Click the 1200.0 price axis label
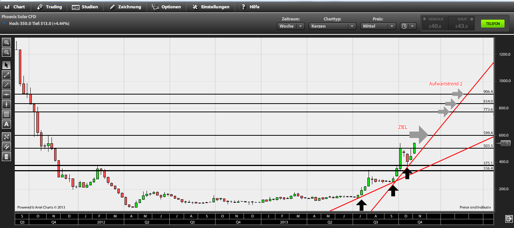Screen dimensions: 514x228 point(505,54)
